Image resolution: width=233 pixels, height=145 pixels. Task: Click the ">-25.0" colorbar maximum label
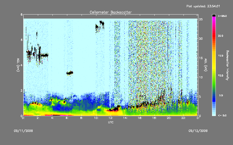coord(222,16)
